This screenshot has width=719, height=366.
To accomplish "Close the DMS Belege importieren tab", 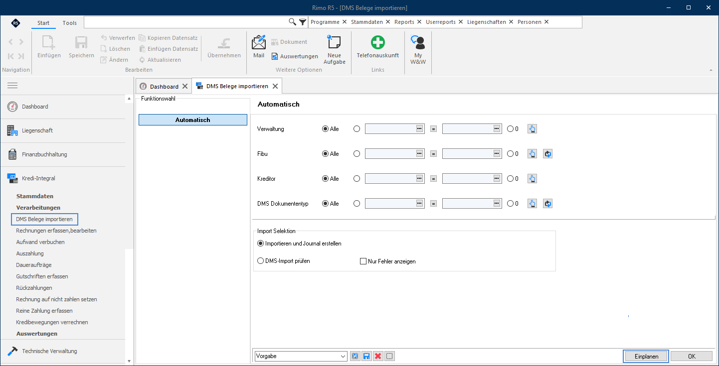I will [x=275, y=86].
